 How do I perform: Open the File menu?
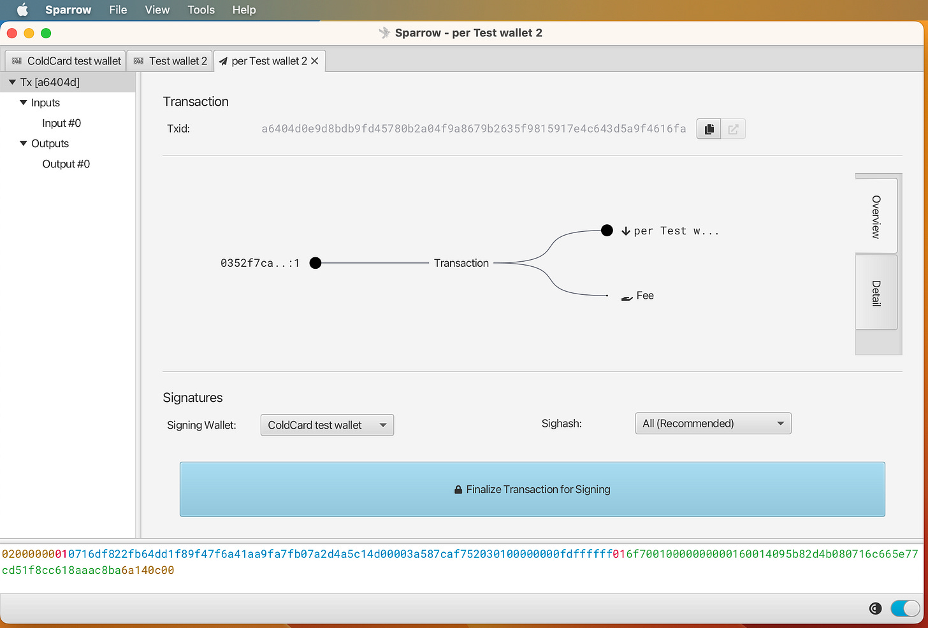[118, 10]
